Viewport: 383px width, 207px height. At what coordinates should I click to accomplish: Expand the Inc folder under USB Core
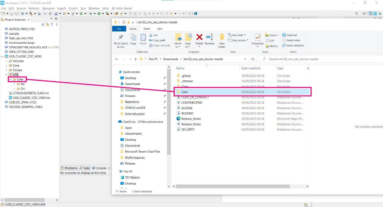[14, 84]
